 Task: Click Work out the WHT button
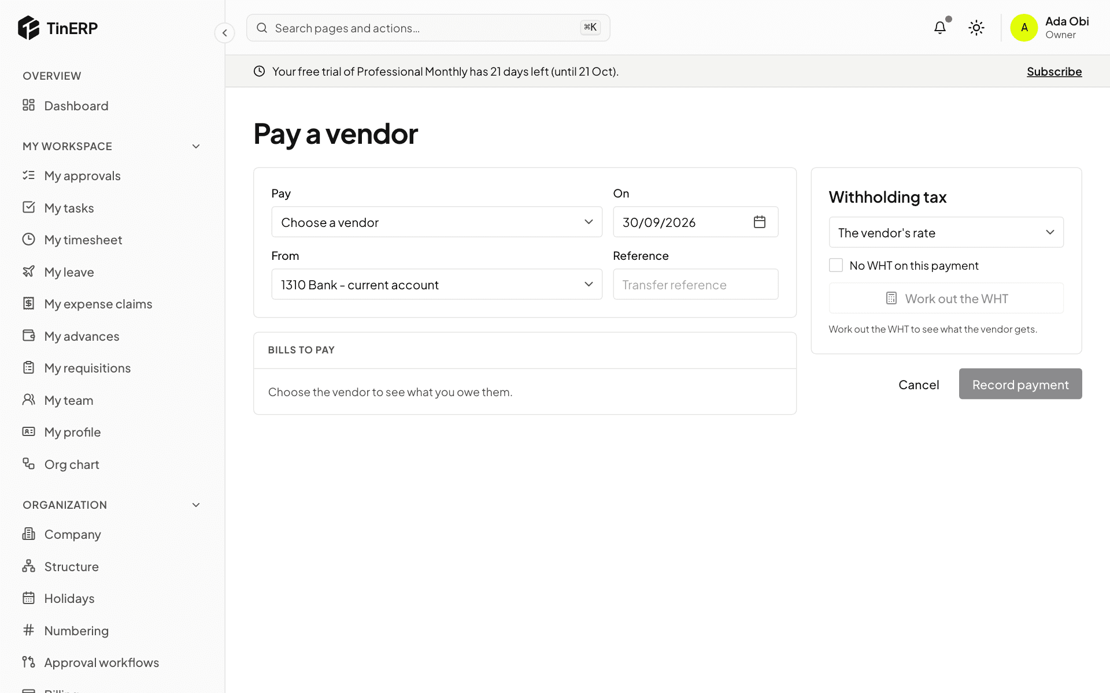(x=946, y=299)
